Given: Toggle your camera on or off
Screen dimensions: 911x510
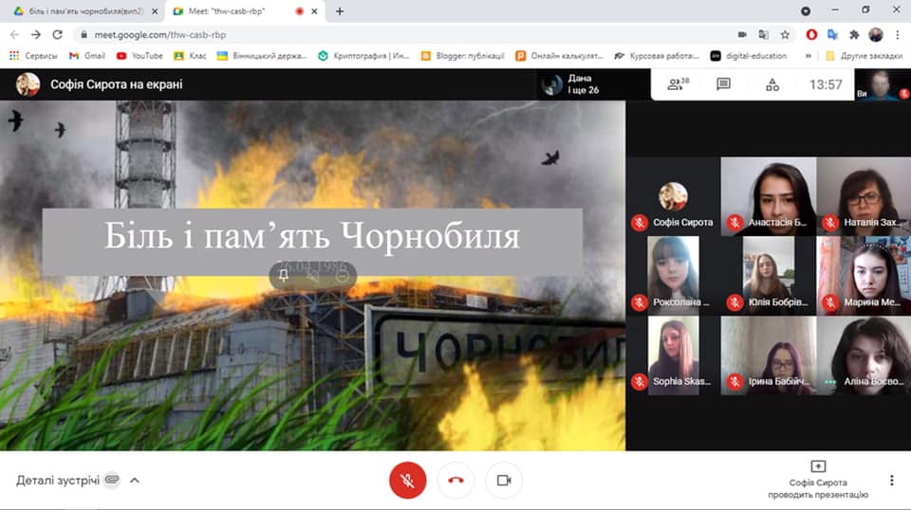Looking at the screenshot, I should (x=504, y=480).
